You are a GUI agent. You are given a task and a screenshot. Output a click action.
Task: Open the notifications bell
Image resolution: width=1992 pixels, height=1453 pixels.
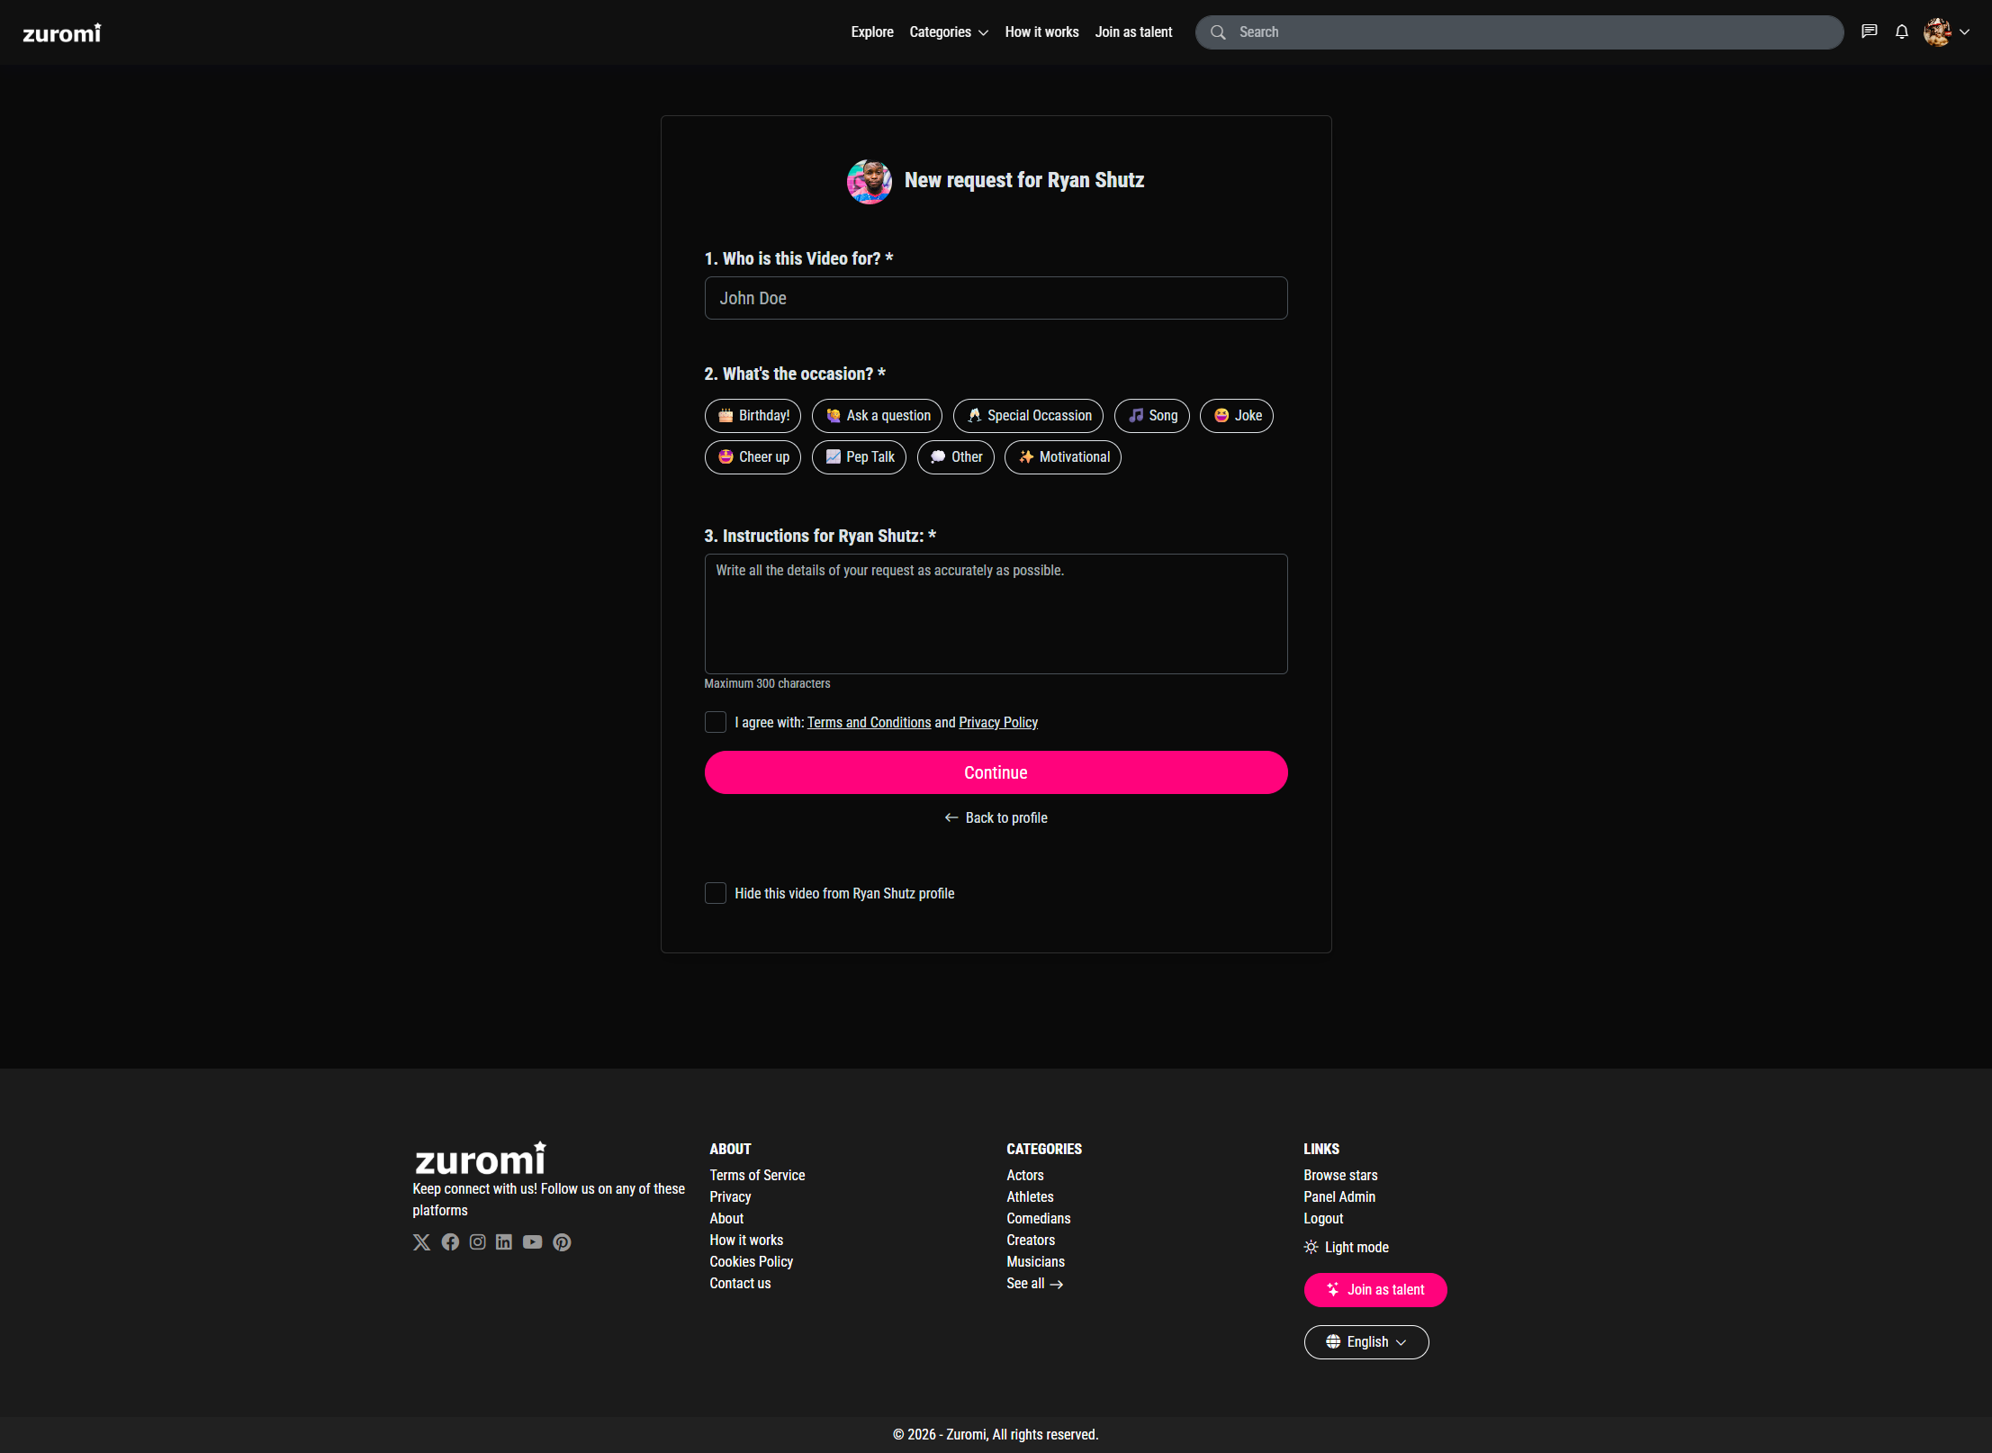(x=1901, y=32)
